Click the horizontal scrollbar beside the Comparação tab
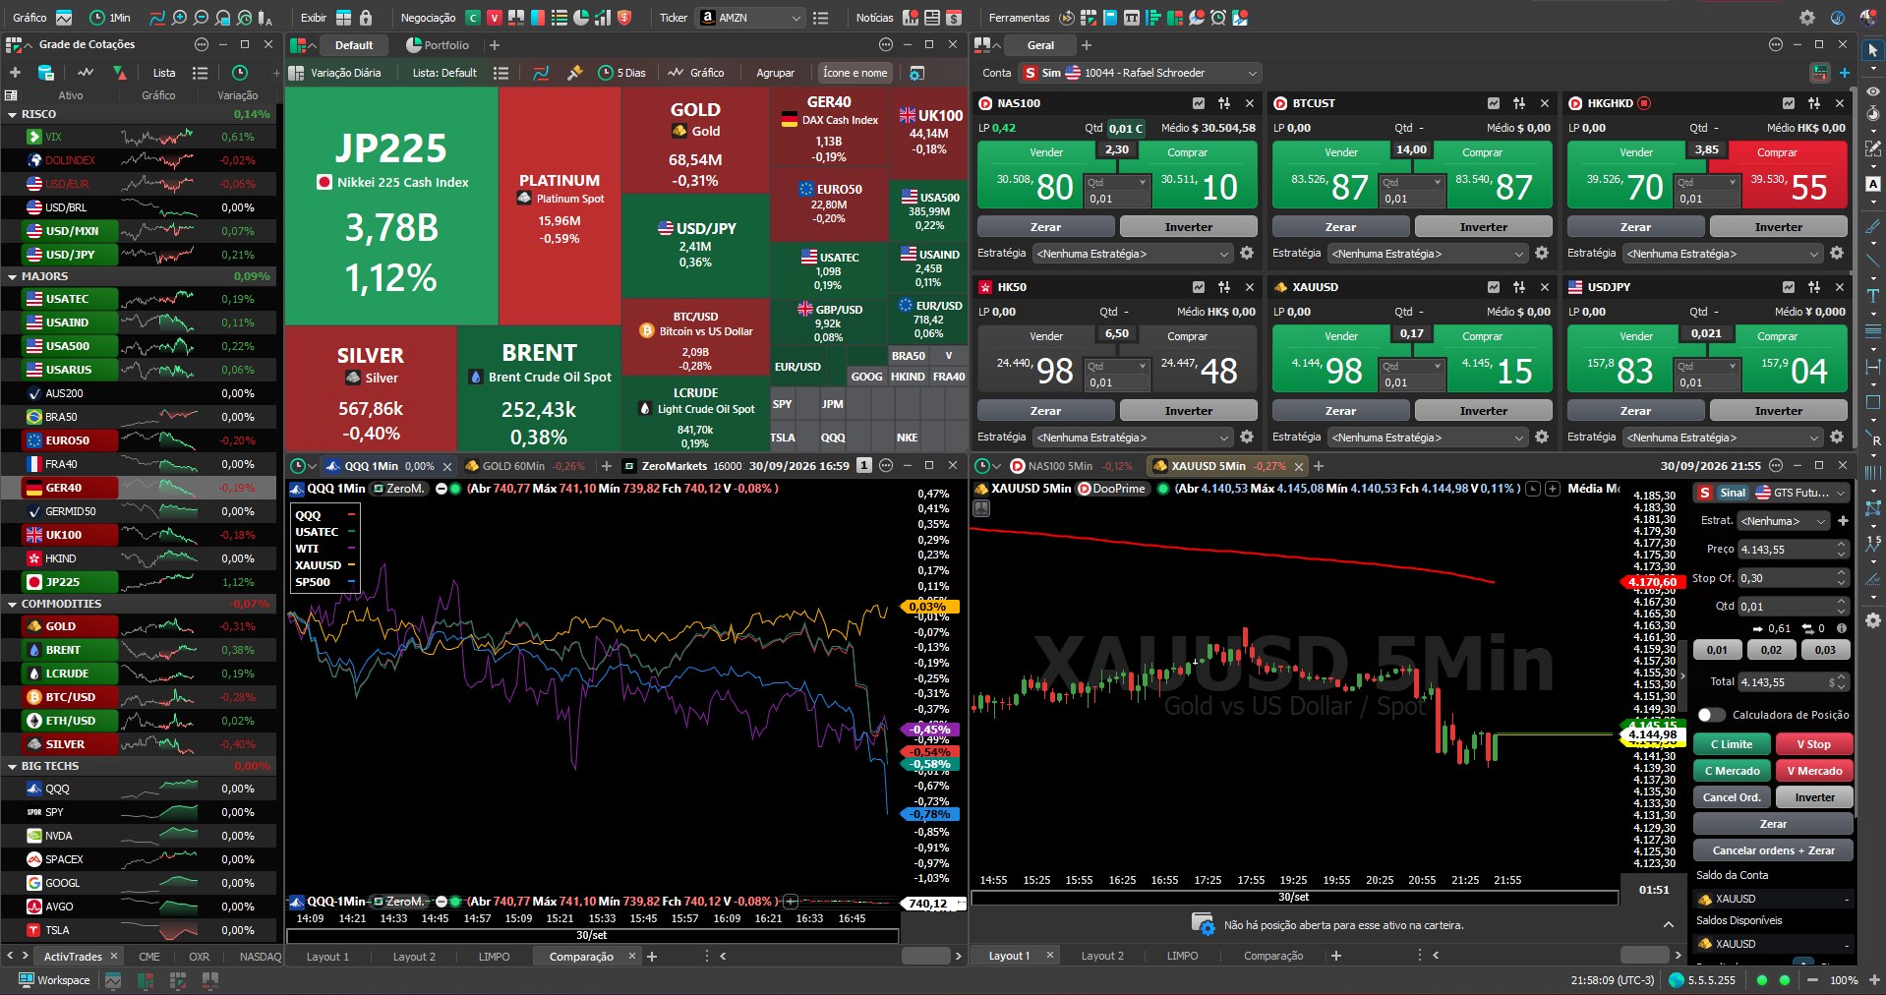This screenshot has height=995, width=1886. tap(925, 956)
